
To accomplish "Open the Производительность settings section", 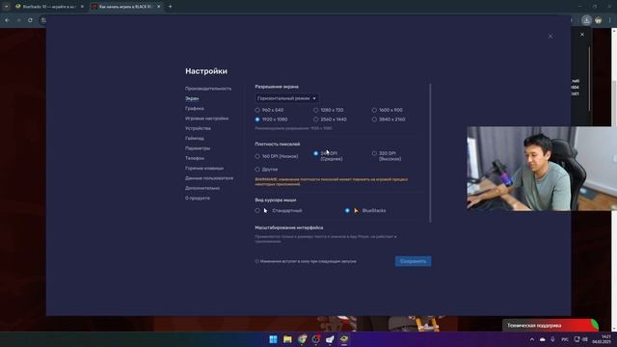I will 208,89.
